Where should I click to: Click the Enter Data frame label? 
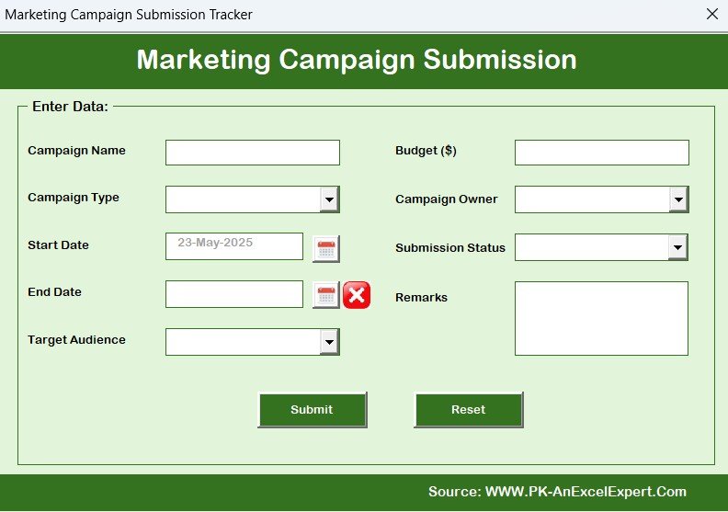click(x=70, y=107)
